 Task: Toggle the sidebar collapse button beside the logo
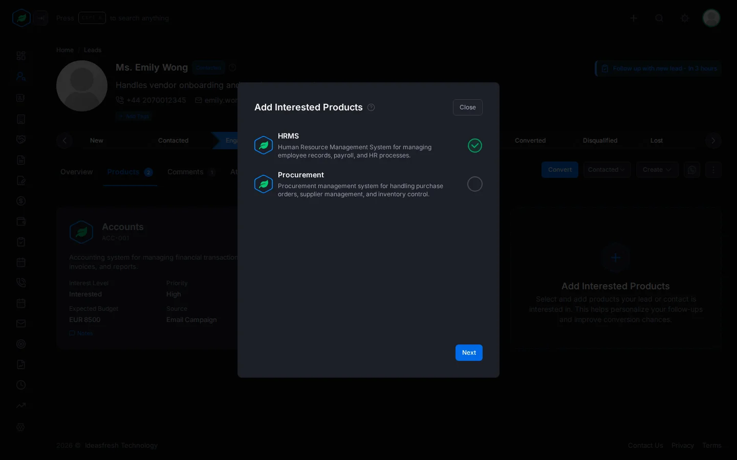coord(41,18)
